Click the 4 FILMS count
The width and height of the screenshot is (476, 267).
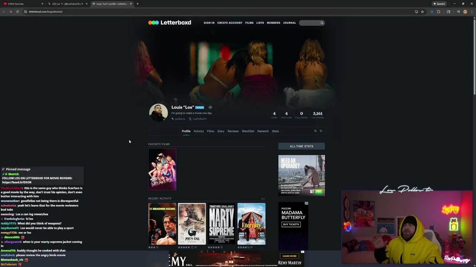coord(274,115)
